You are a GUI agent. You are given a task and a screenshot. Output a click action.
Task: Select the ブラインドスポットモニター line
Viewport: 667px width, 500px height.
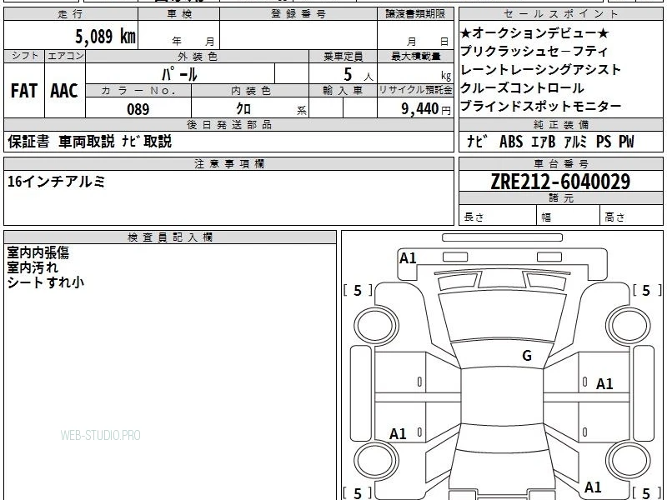(540, 107)
